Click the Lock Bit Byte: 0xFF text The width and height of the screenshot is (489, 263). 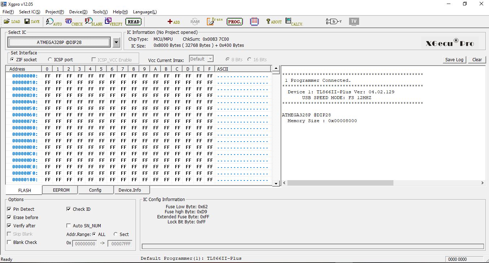[x=186, y=222]
